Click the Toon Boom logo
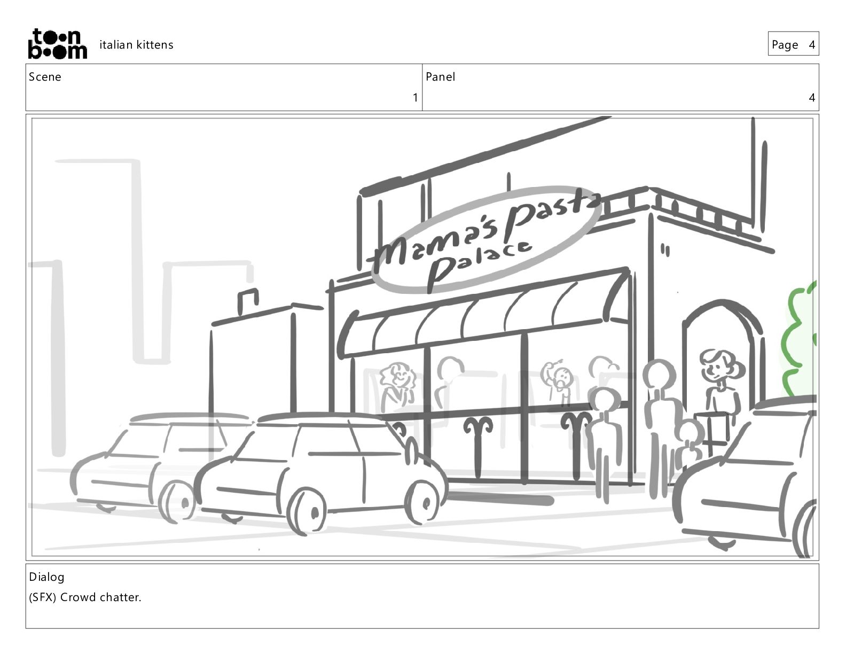Viewport: 846px width, 654px height. (x=57, y=44)
